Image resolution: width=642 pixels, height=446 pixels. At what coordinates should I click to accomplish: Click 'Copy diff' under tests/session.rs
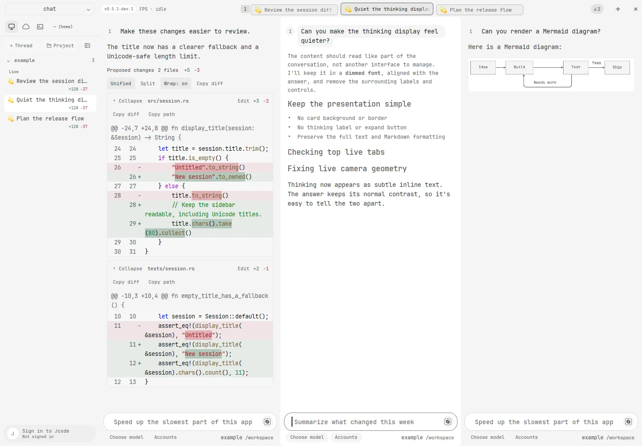click(x=126, y=282)
